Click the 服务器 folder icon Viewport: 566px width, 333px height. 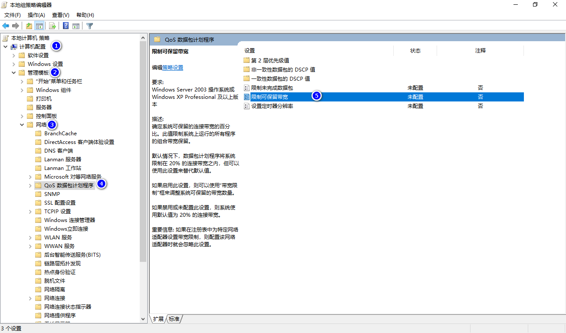[30, 107]
